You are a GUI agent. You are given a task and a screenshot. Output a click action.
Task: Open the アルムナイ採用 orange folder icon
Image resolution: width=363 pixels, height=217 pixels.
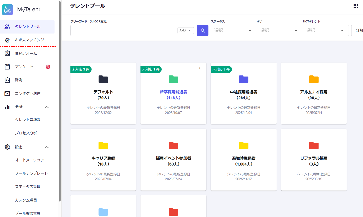point(314,79)
